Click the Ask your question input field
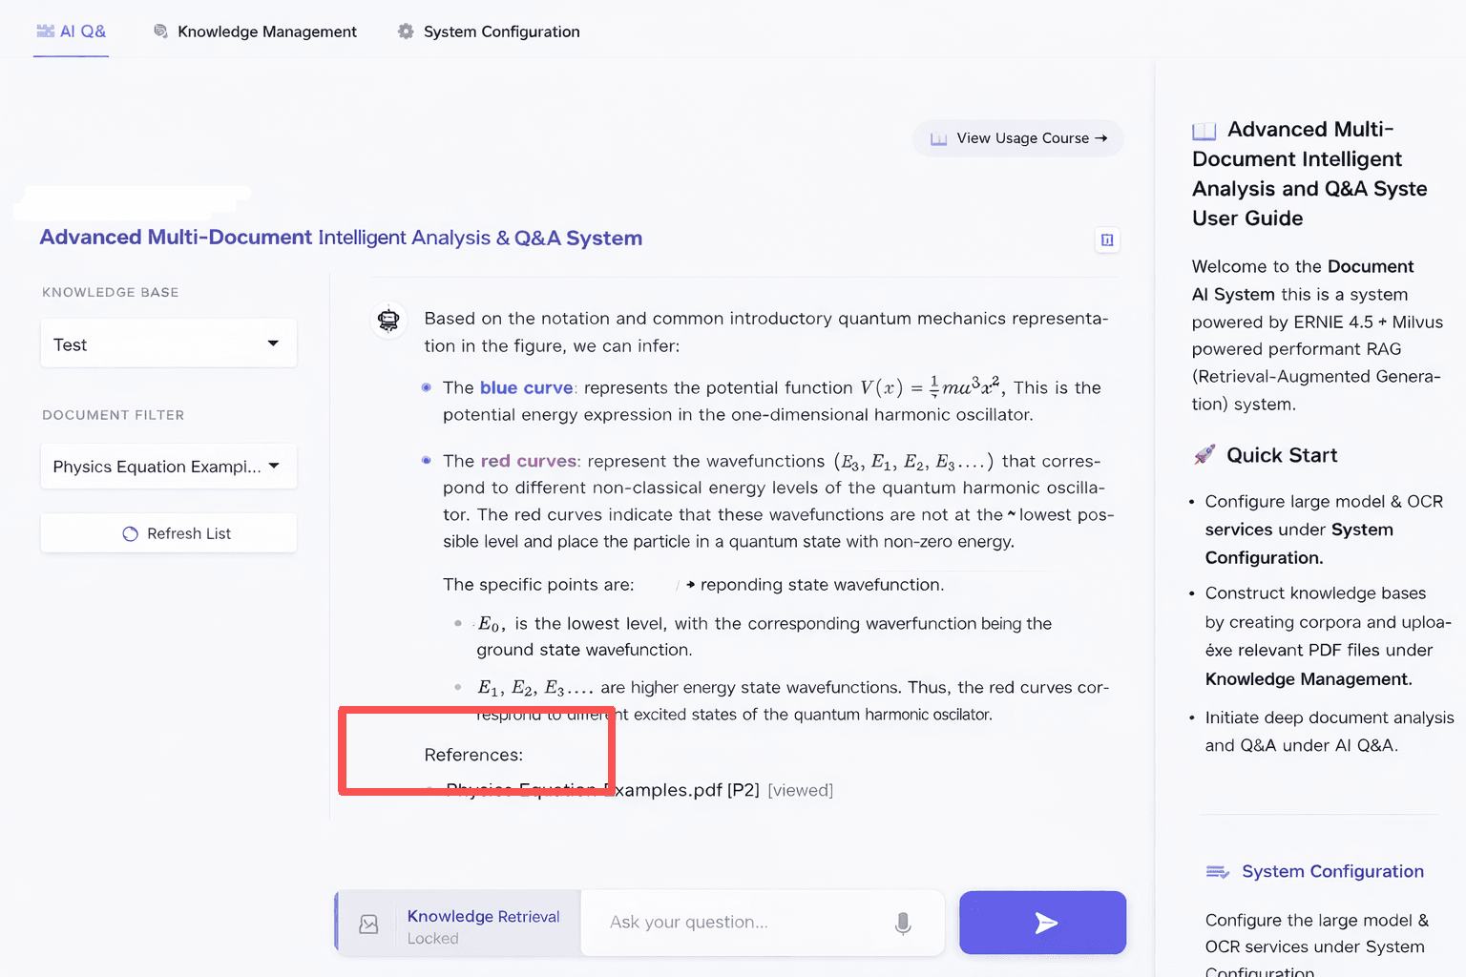 [x=744, y=923]
